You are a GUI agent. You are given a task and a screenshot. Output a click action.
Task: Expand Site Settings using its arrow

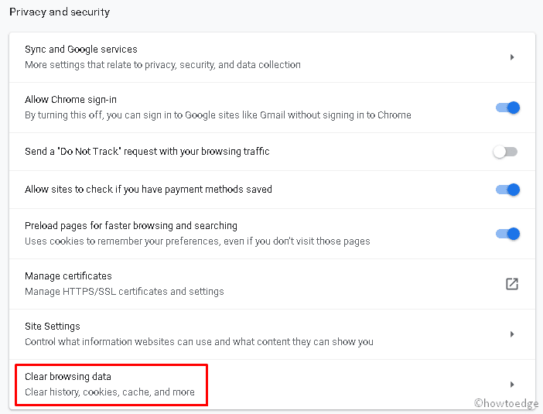tap(512, 334)
